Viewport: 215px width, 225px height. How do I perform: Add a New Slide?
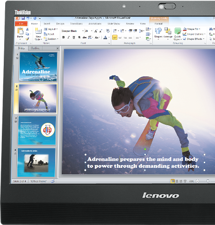pos(38,34)
